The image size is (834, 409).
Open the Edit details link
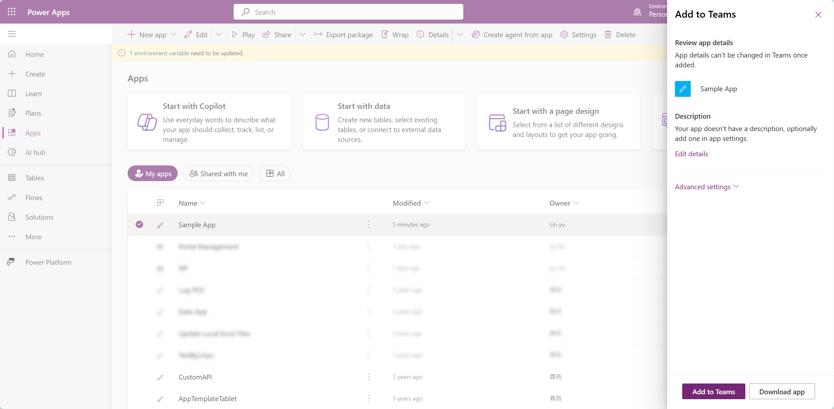tap(691, 154)
